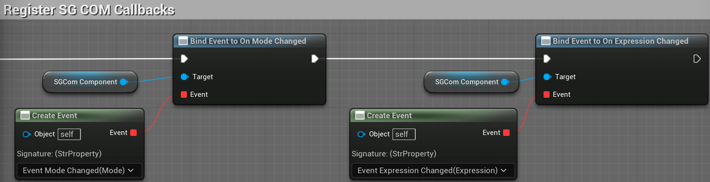
Task: Click red Event pin on Bind Mode Changed
Action: click(184, 94)
